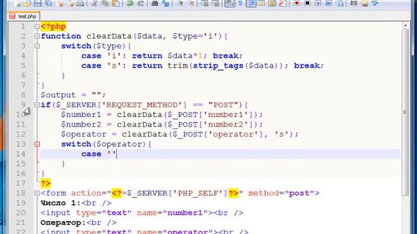Close all documents via toolbar

[70, 3]
